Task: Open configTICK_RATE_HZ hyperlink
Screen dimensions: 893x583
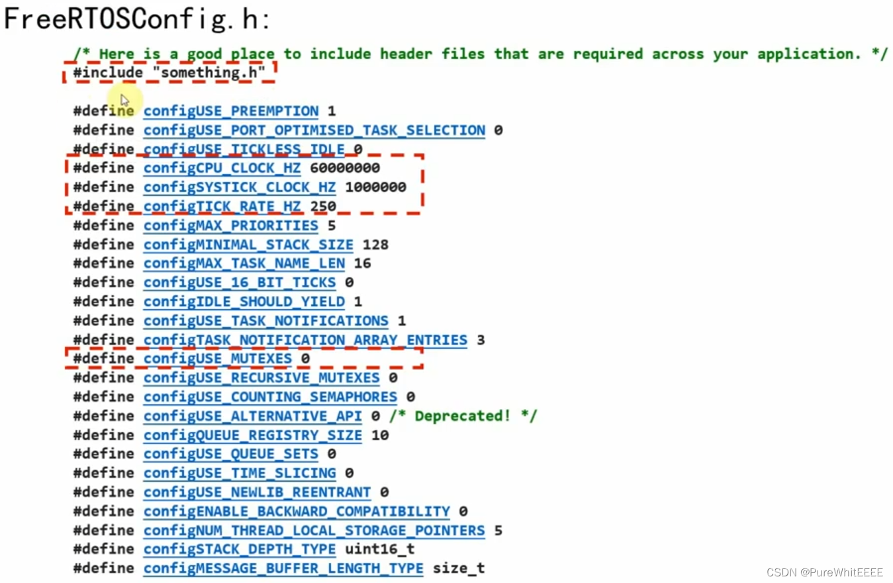Action: pos(222,206)
